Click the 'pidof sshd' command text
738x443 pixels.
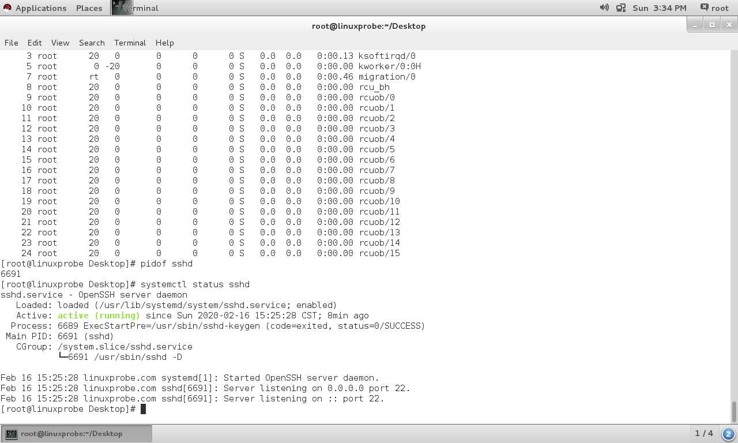pyautogui.click(x=166, y=264)
